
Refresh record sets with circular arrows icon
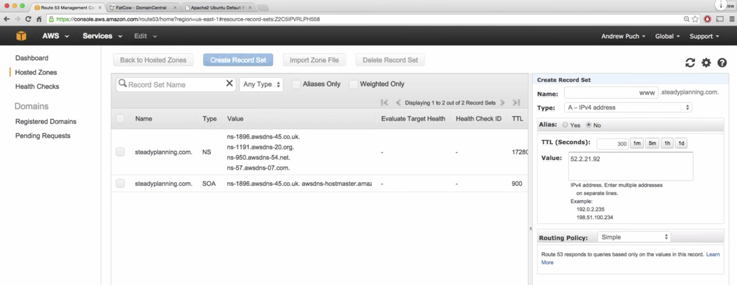[x=690, y=63]
